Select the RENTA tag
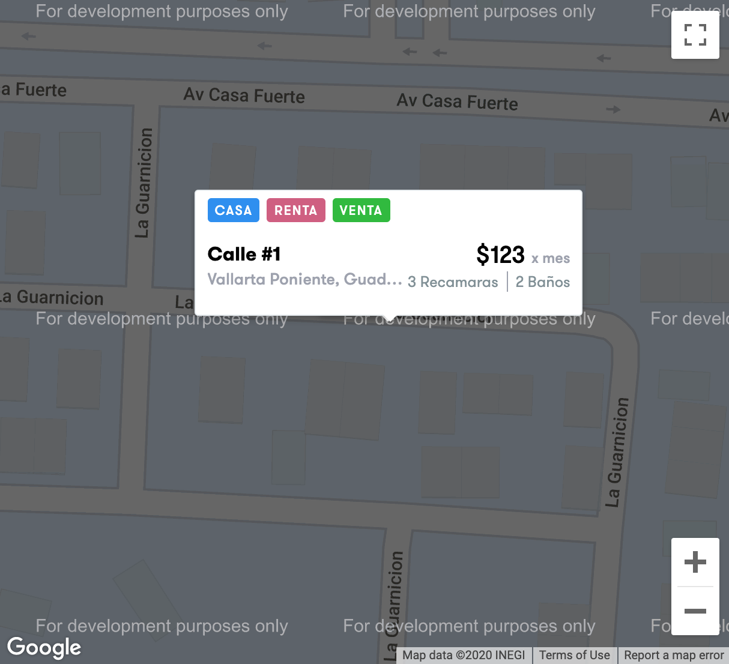Image resolution: width=729 pixels, height=664 pixels. 296,210
